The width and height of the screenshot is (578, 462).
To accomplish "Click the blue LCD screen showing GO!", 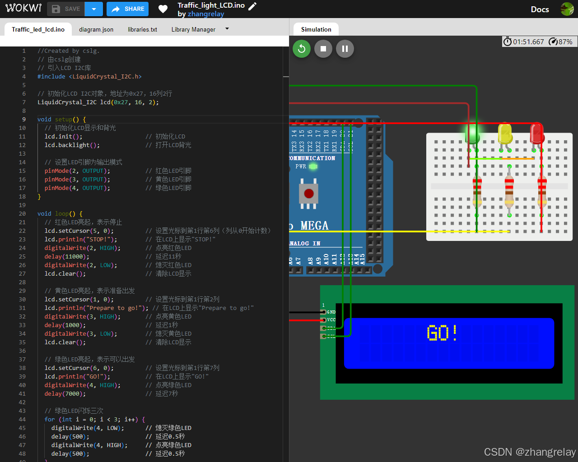I will coord(449,342).
